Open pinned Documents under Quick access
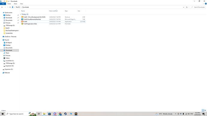 (9, 20)
